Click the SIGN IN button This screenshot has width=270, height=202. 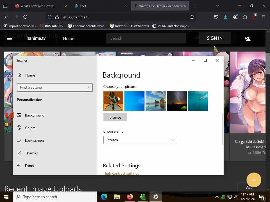[215, 38]
